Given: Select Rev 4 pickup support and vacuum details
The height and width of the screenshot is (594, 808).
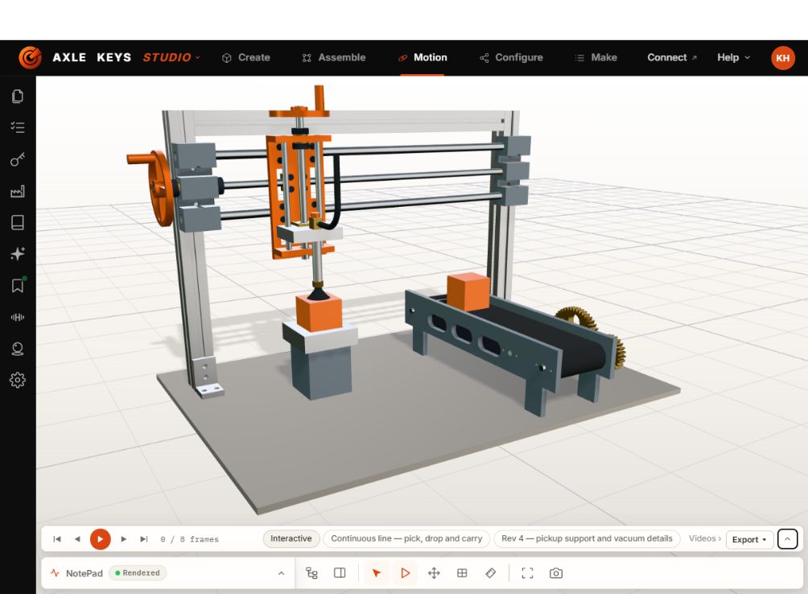Looking at the screenshot, I should [587, 538].
